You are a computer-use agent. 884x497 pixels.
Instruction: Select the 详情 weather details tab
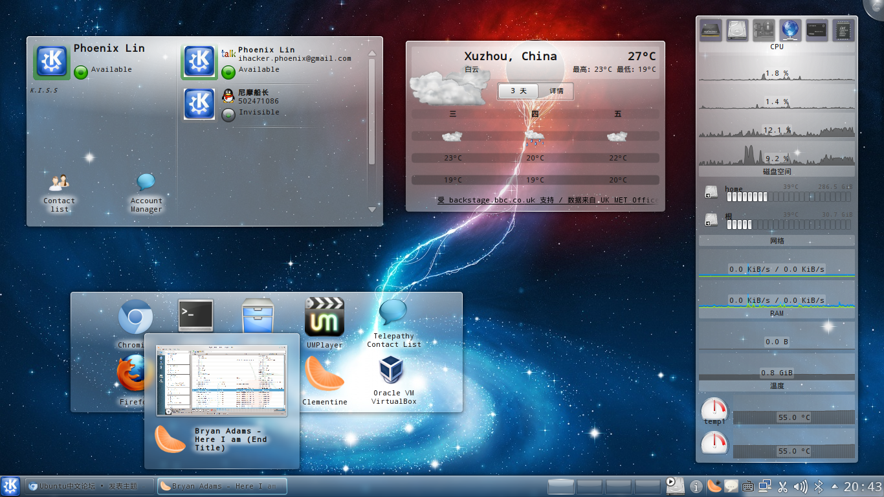point(556,91)
